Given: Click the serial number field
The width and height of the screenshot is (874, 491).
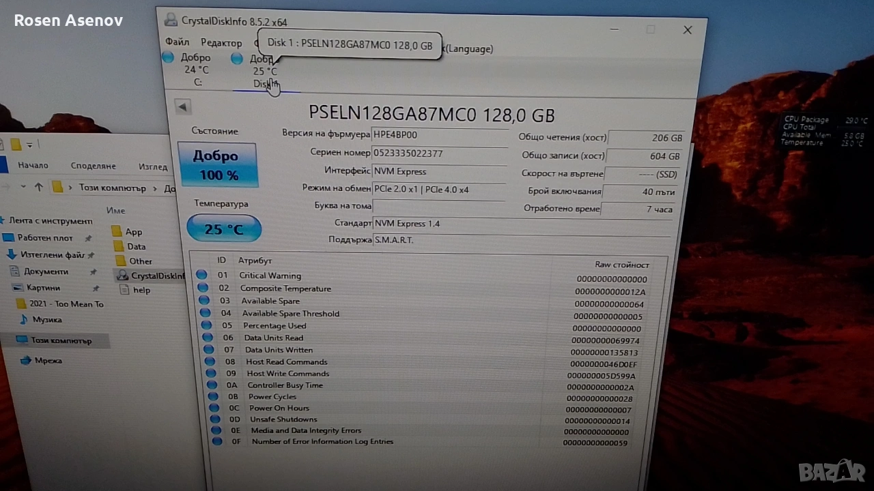Looking at the screenshot, I should click(x=439, y=153).
